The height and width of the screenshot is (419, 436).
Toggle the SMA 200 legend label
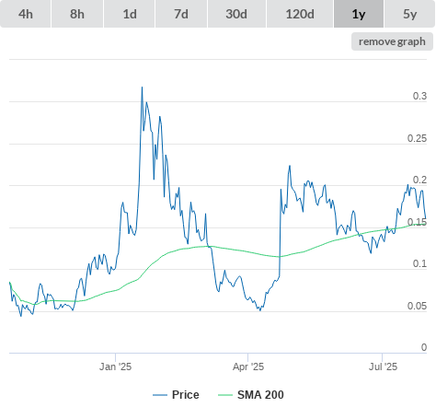pos(260,395)
